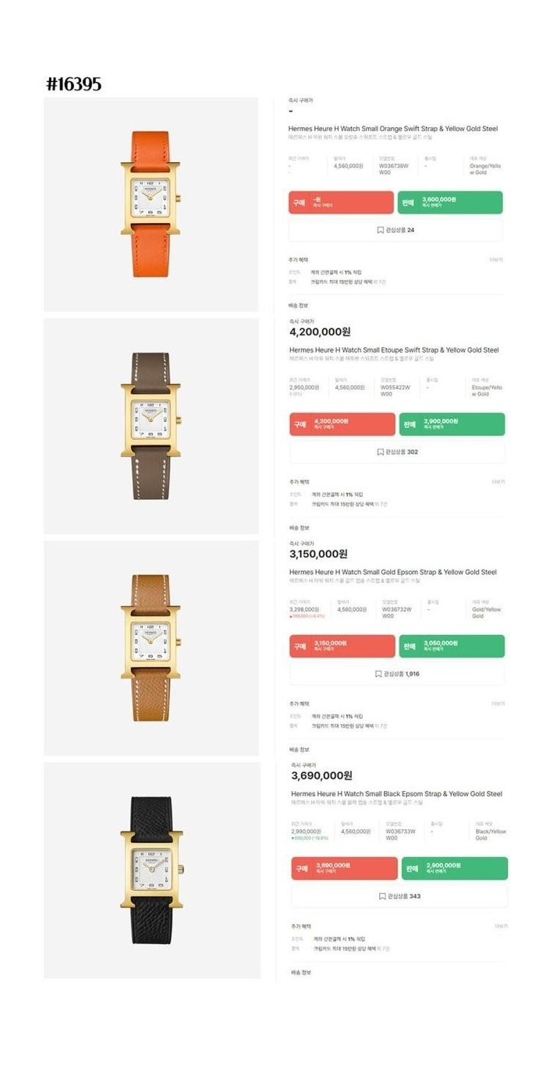Click the green 판매 2,900,000원 button for Etoupe watch
Image resolution: width=546 pixels, height=1078 pixels.
click(x=452, y=424)
